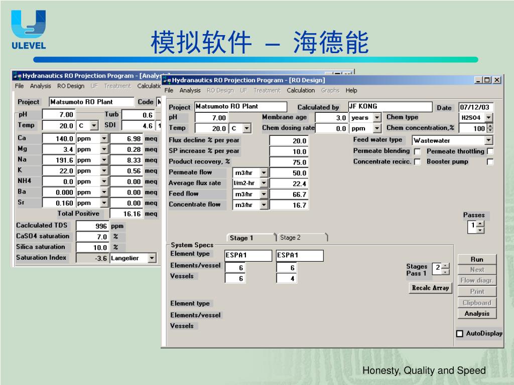Check the Concentrate recirc. box

[x=417, y=162]
